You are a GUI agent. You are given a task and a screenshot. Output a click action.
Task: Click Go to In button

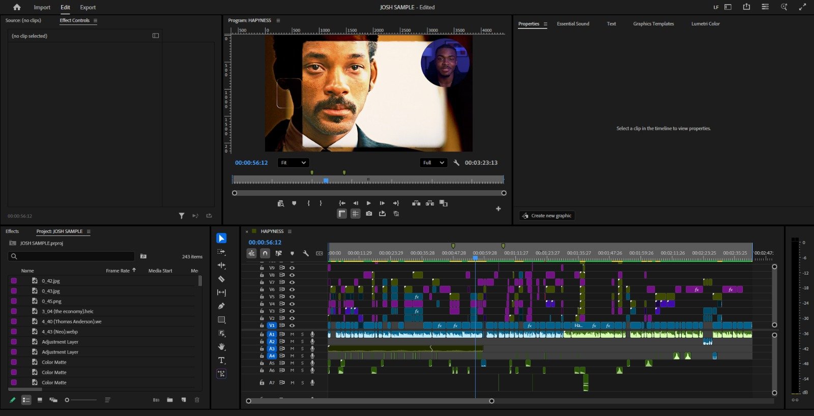(342, 203)
